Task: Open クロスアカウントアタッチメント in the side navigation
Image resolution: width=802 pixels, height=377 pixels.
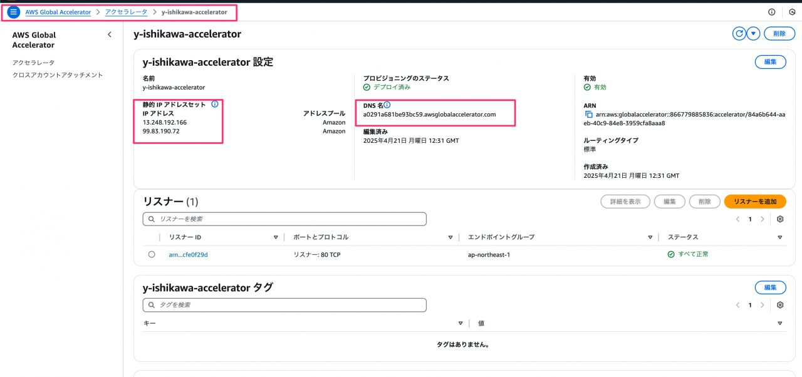Action: [58, 75]
